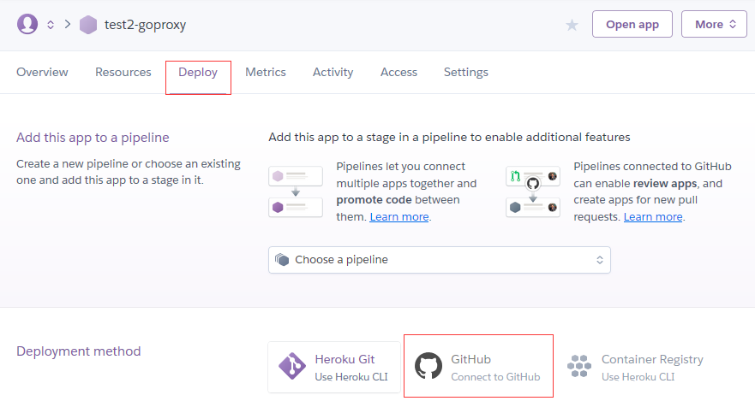The width and height of the screenshot is (755, 401).
Task: Click the GitHub review apps diagram icon
Action: 533,192
